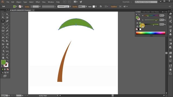
Task: Select the Lasso tool
Action: coord(7,18)
